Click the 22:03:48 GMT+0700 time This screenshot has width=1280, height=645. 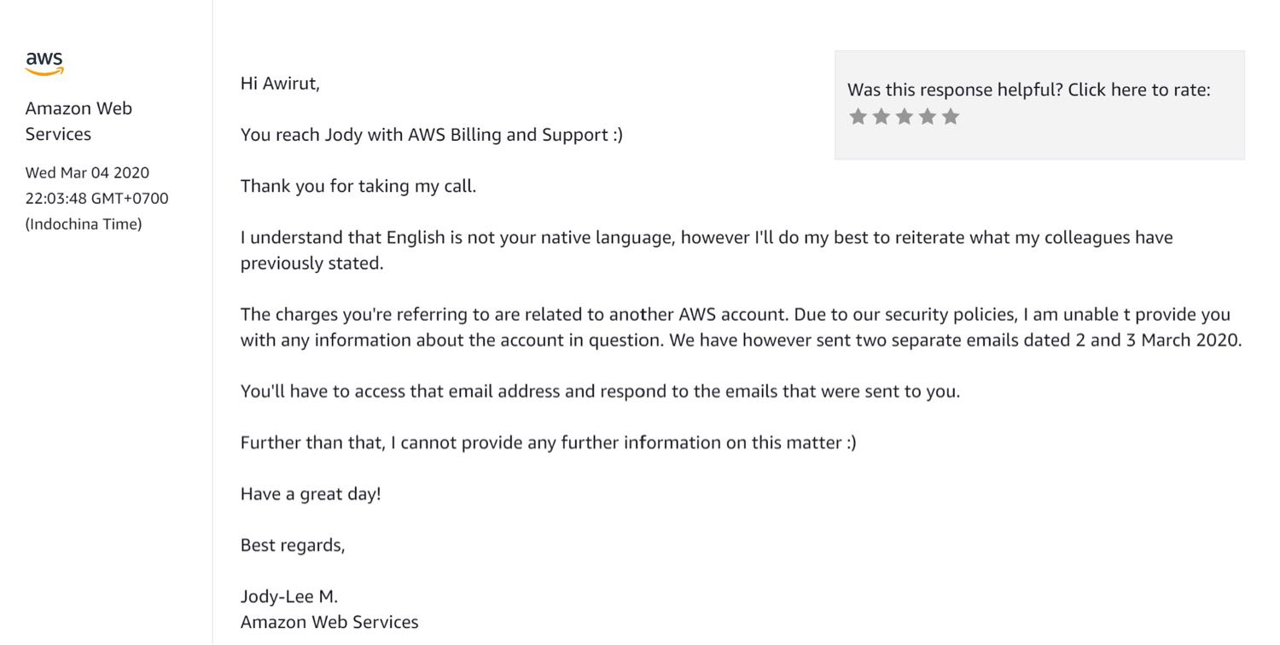coord(96,198)
